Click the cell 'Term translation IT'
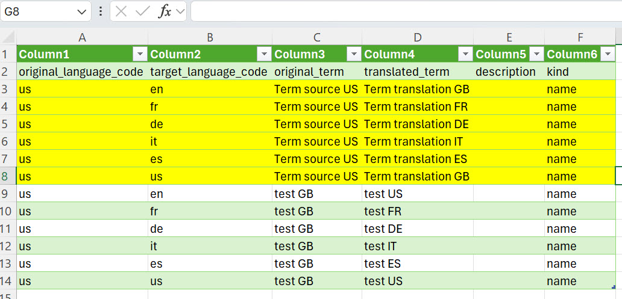The width and height of the screenshot is (622, 299). tap(417, 141)
